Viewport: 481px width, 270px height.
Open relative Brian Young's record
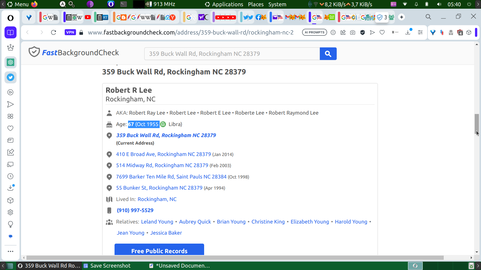(231, 222)
